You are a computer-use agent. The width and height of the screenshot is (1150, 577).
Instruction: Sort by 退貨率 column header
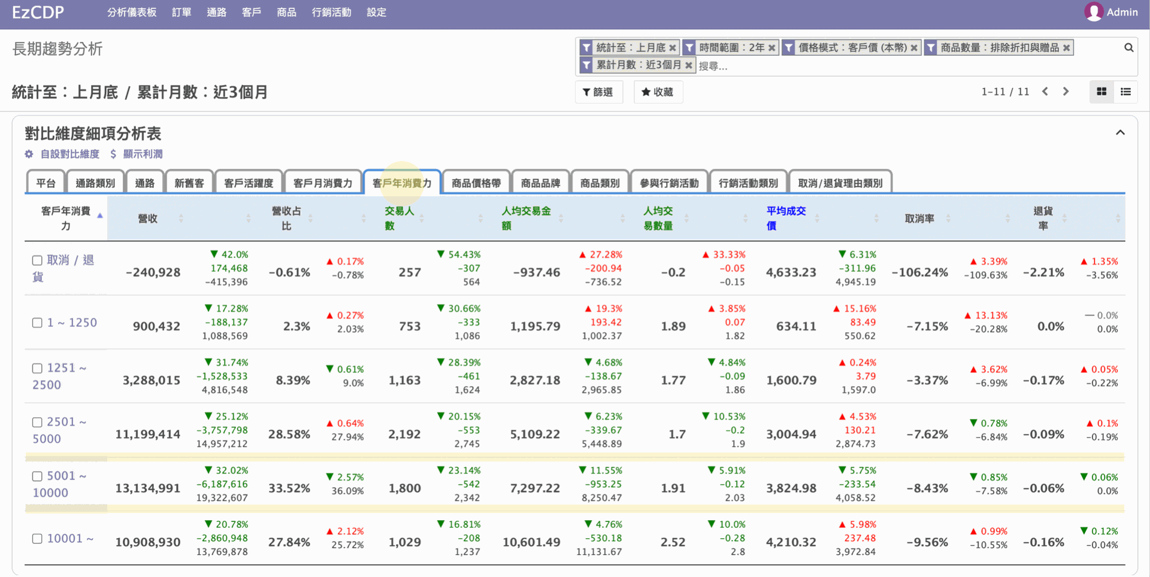[1043, 218]
